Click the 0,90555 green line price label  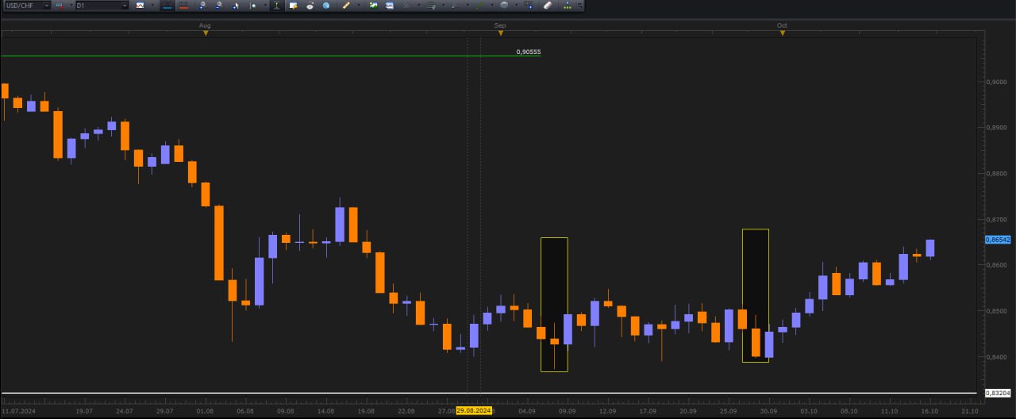pyautogui.click(x=529, y=52)
